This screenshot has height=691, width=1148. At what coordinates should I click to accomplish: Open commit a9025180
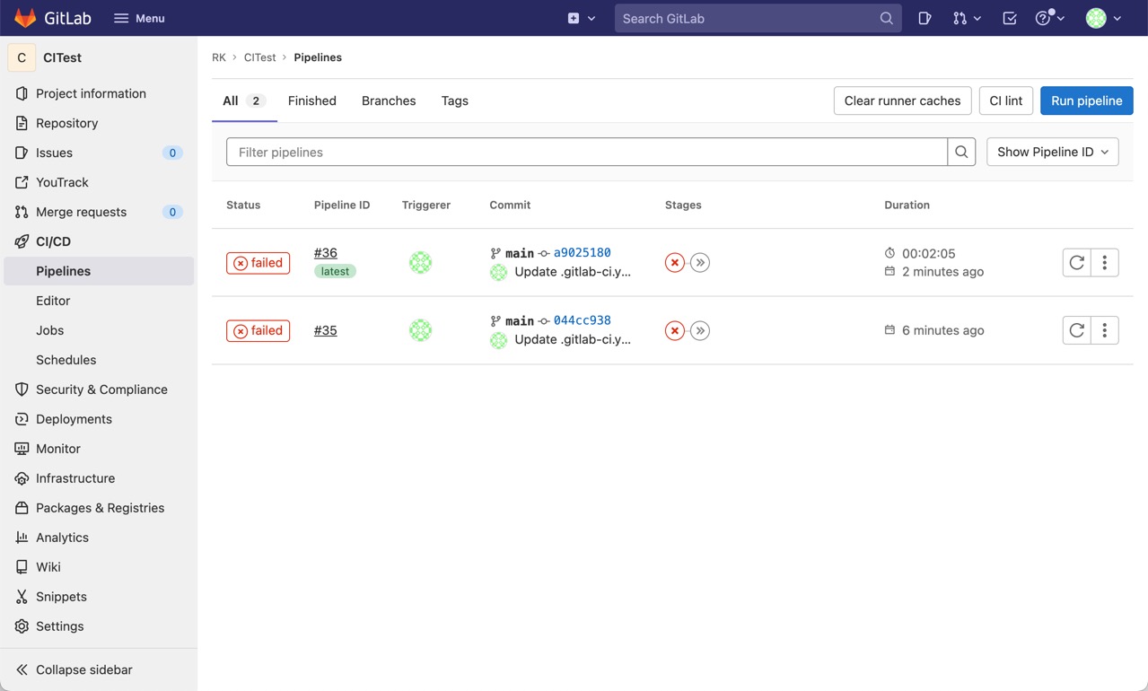click(x=583, y=253)
